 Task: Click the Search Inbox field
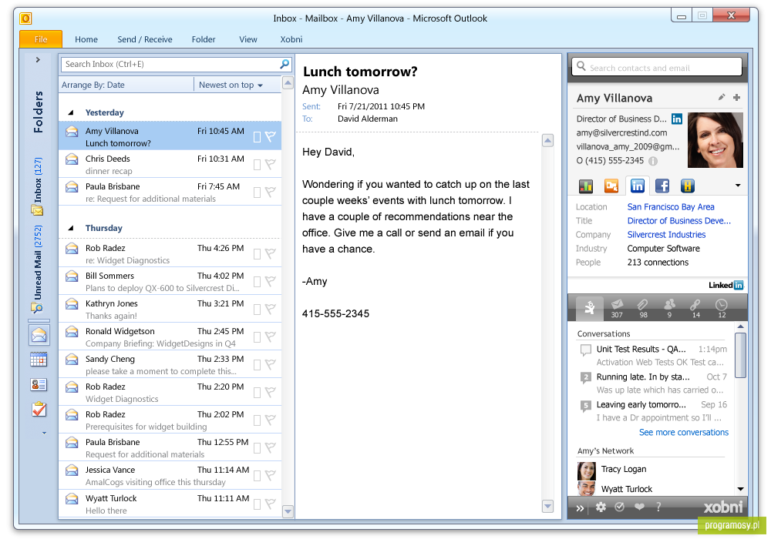176,64
